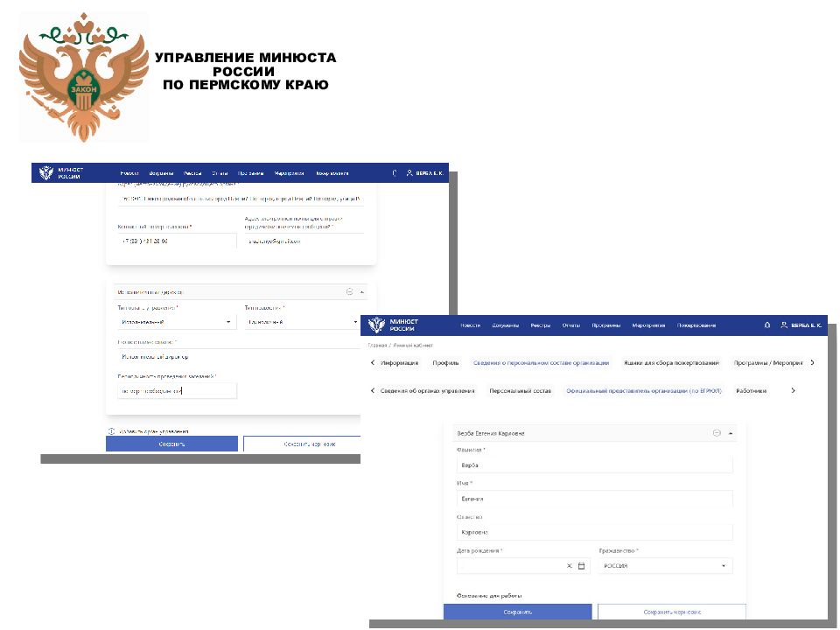Viewport: 840px width, 630px height.
Task: Open Отчеты in the front window menu
Action: [571, 325]
